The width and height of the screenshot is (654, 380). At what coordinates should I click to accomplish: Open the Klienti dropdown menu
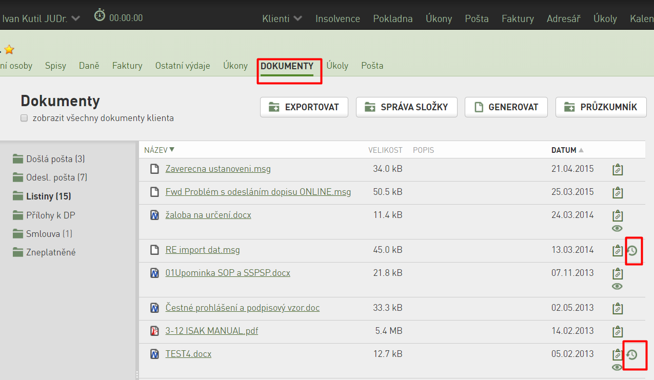click(x=282, y=18)
